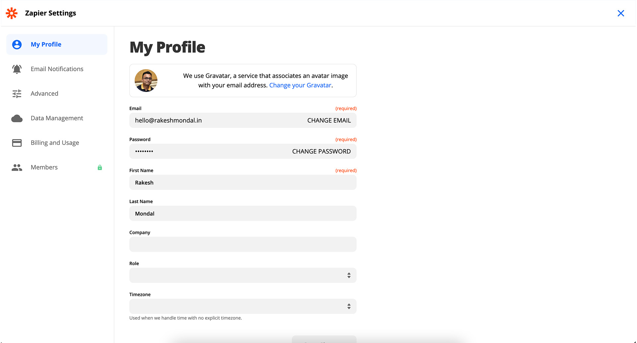Click the Gravatar profile photo

pos(146,81)
